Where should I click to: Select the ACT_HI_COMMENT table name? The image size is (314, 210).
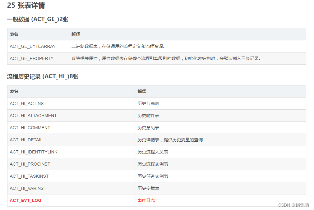tap(30, 128)
